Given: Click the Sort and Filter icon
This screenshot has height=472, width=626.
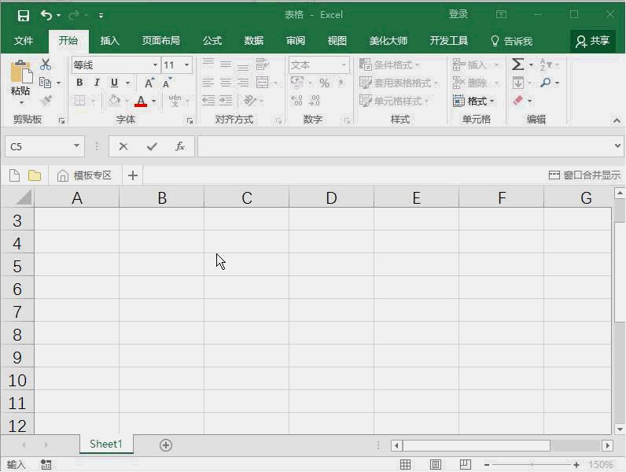Looking at the screenshot, I should pyautogui.click(x=545, y=65).
